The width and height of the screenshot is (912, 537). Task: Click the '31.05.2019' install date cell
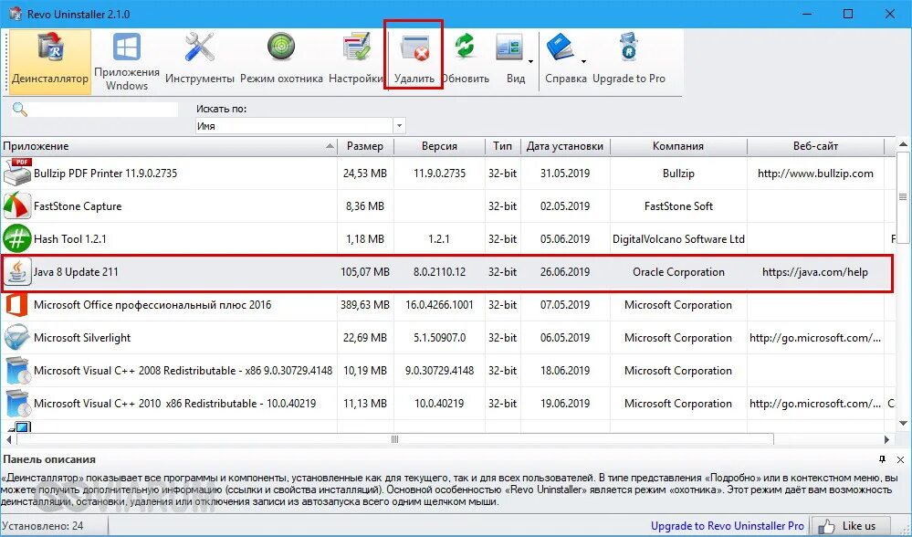click(564, 174)
